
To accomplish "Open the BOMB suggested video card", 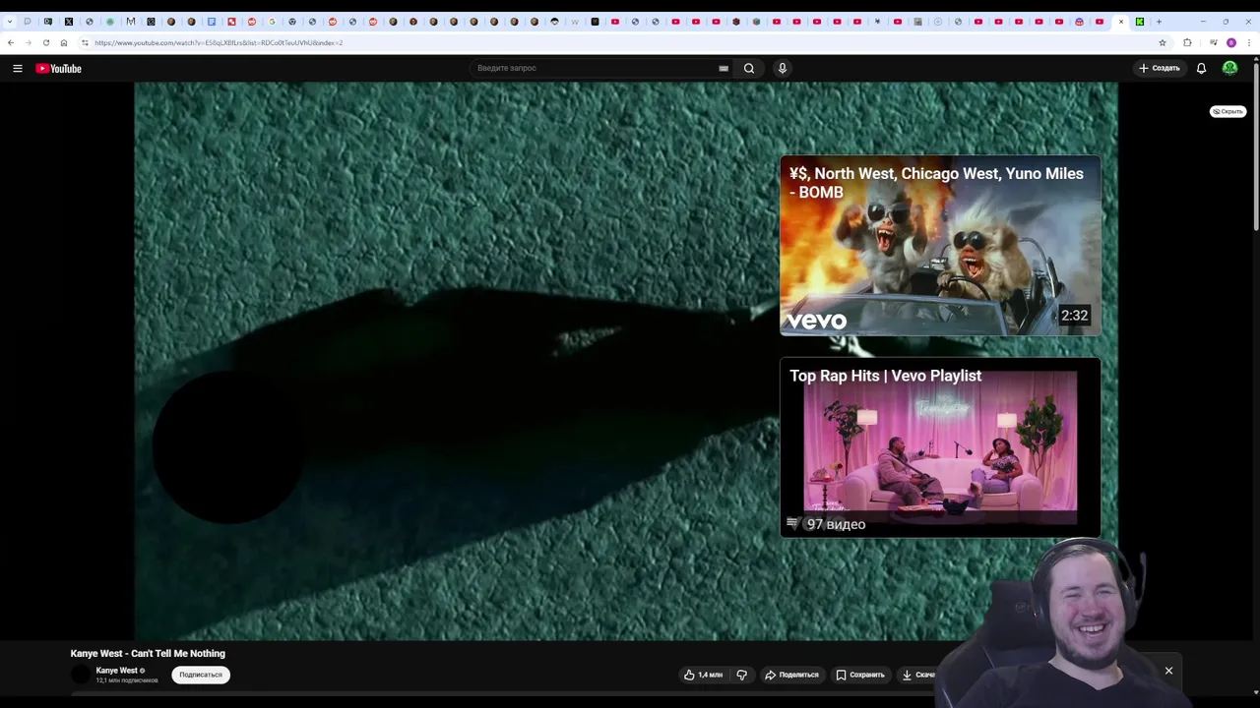I will pos(940,245).
